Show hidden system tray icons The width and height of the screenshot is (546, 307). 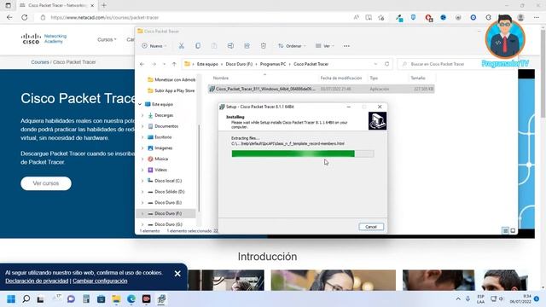click(458, 299)
